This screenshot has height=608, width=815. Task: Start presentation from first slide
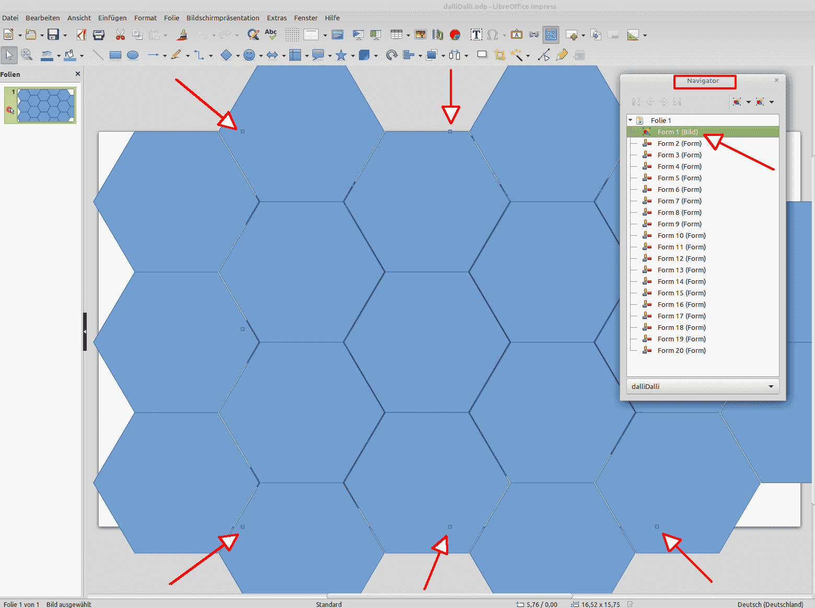[x=358, y=35]
